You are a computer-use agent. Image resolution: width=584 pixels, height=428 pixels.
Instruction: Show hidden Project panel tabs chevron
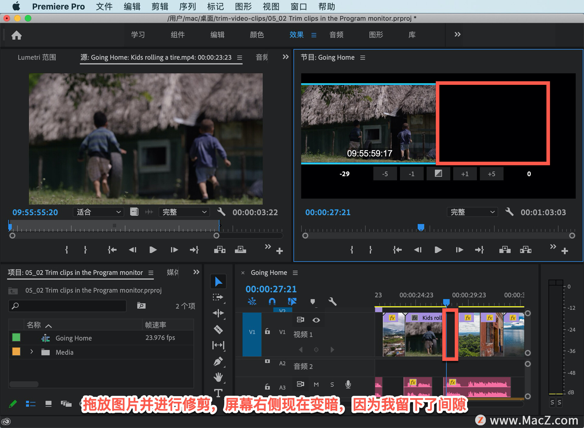point(196,272)
